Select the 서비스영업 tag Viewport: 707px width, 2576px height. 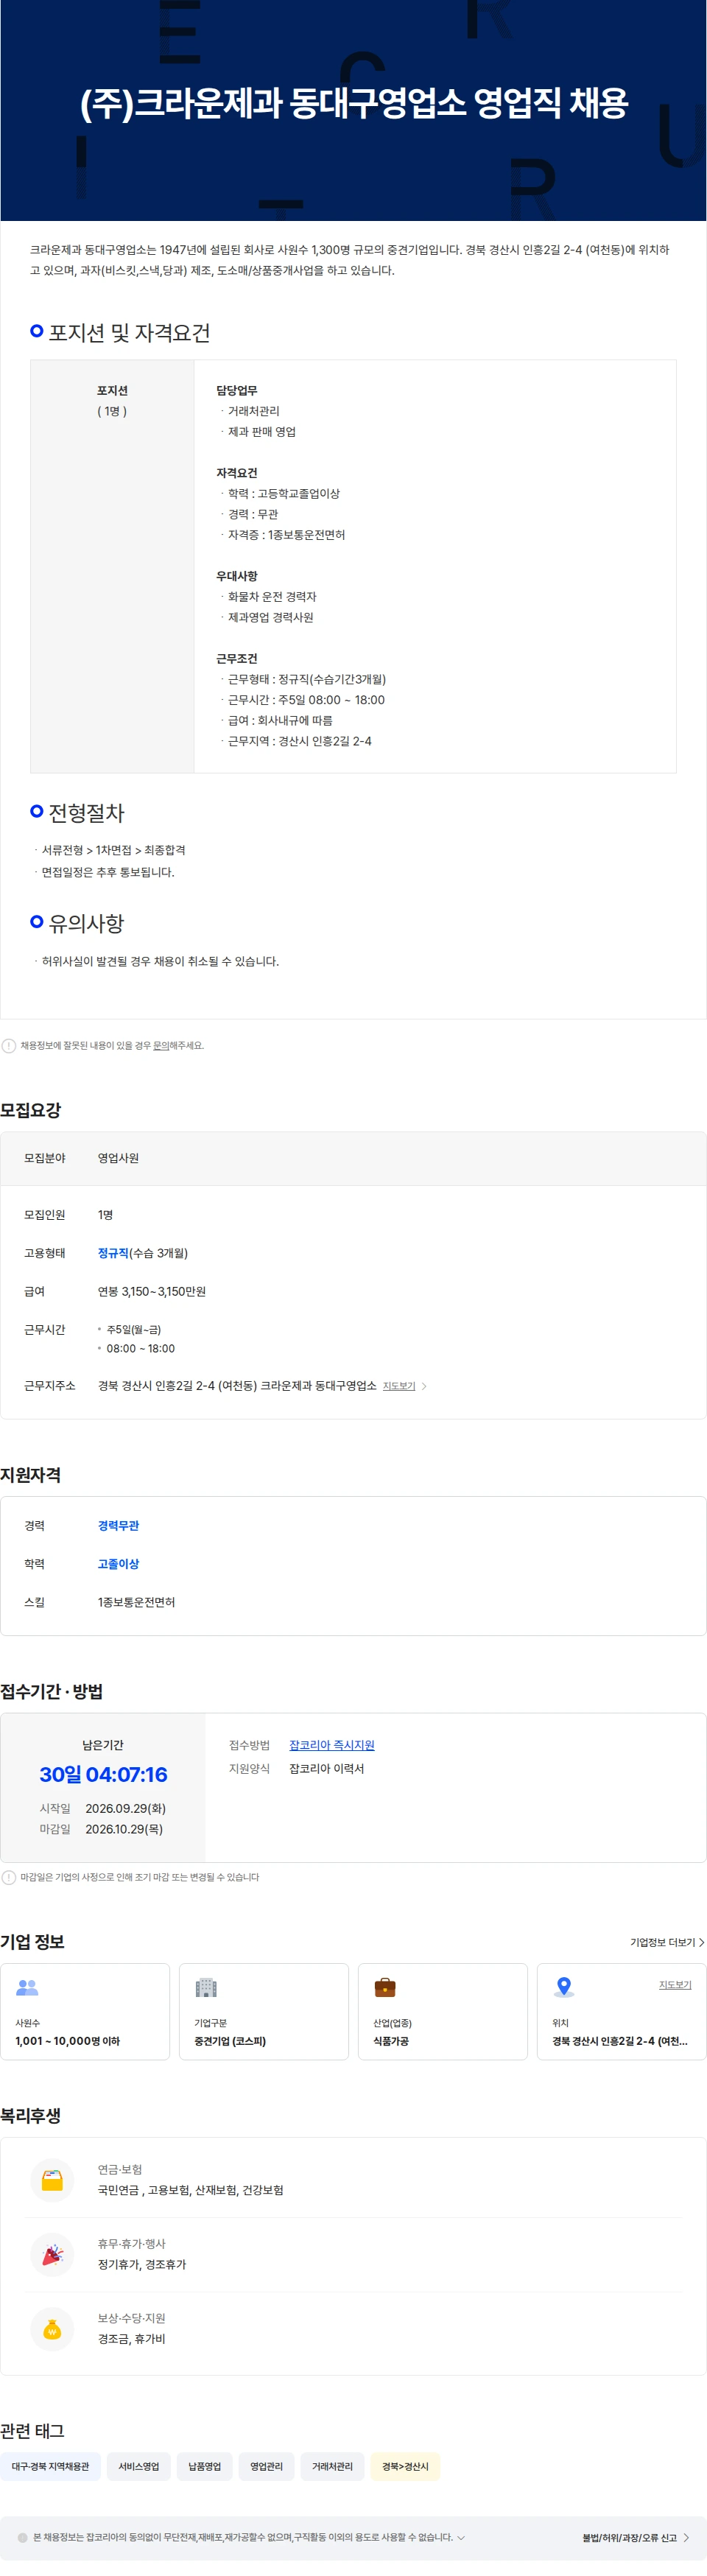point(139,2467)
